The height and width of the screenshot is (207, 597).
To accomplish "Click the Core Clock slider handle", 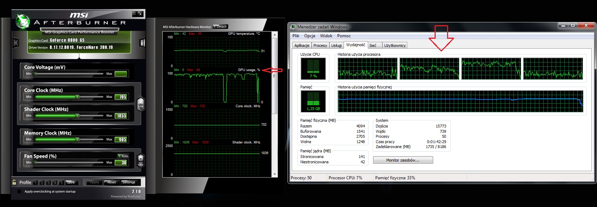I will coord(77,97).
